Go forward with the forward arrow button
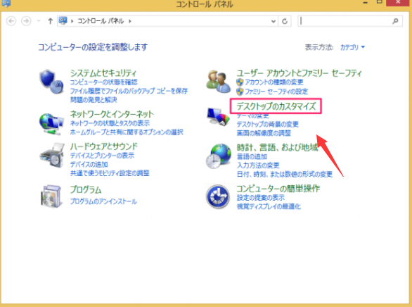412x307 pixels. tap(26, 21)
